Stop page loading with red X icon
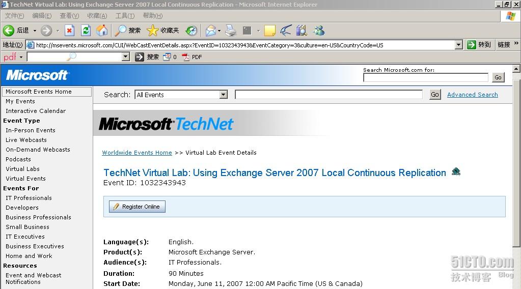 [x=69, y=31]
